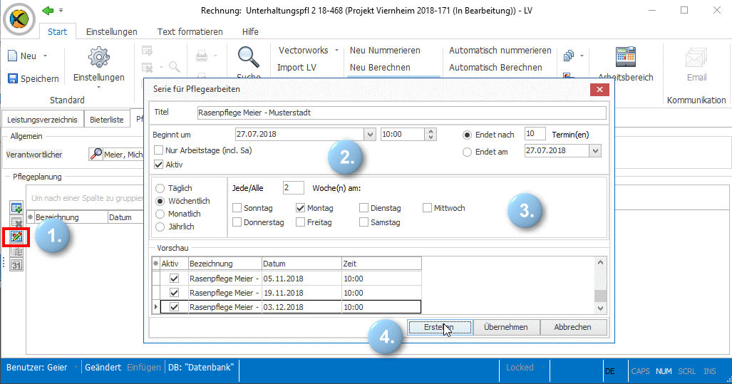Select the Monatlich radio button

(160, 214)
